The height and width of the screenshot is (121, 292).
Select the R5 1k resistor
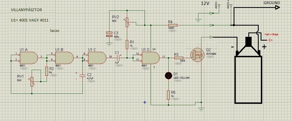coord(169,95)
